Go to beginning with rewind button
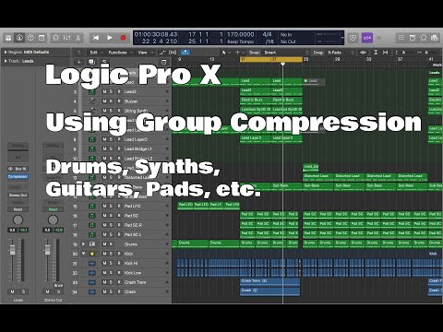 pyautogui.click(x=96, y=38)
